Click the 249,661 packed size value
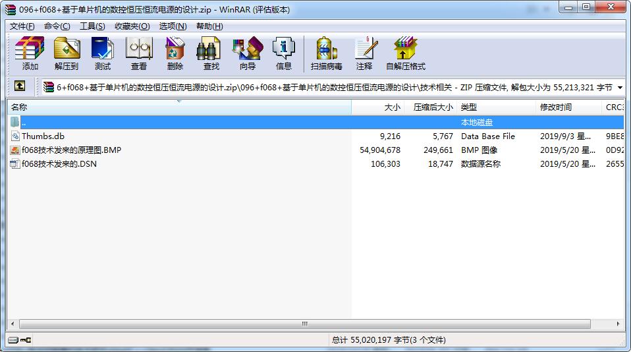This screenshot has width=631, height=352. click(x=438, y=150)
